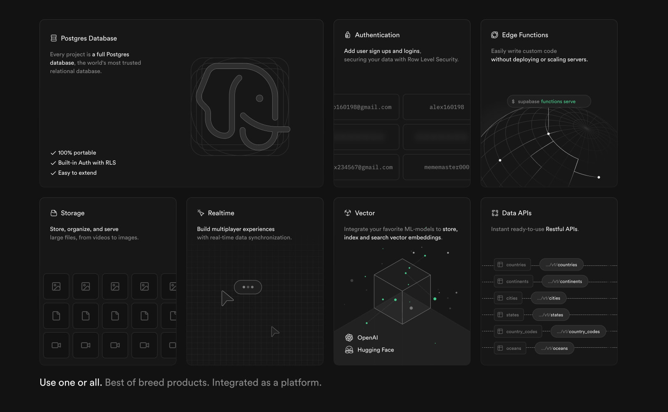
Task: Open the Vector card title
Action: click(x=365, y=213)
